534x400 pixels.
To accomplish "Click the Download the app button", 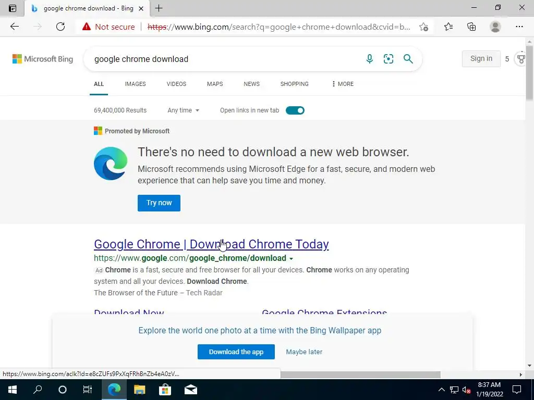I will [x=236, y=352].
